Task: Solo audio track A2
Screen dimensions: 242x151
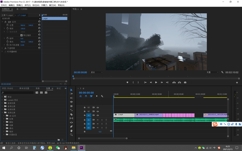Action: click(x=102, y=124)
